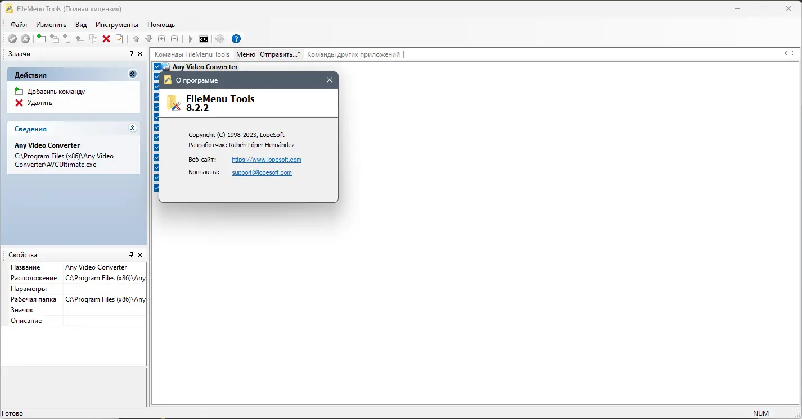
Task: Click the Готово status bar text
Action: click(x=13, y=413)
